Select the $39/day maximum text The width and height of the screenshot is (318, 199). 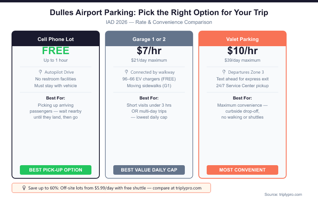click(242, 60)
